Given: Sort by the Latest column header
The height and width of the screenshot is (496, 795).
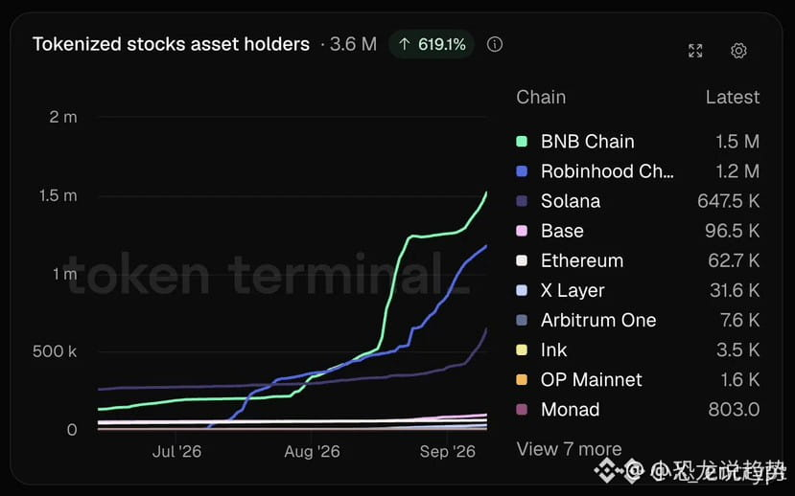Looking at the screenshot, I should click(733, 97).
